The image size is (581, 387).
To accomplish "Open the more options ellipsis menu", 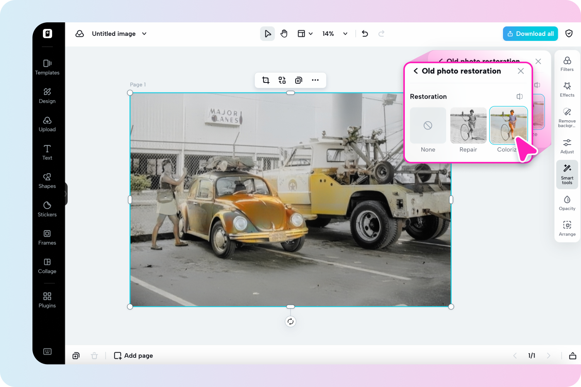I will 315,80.
